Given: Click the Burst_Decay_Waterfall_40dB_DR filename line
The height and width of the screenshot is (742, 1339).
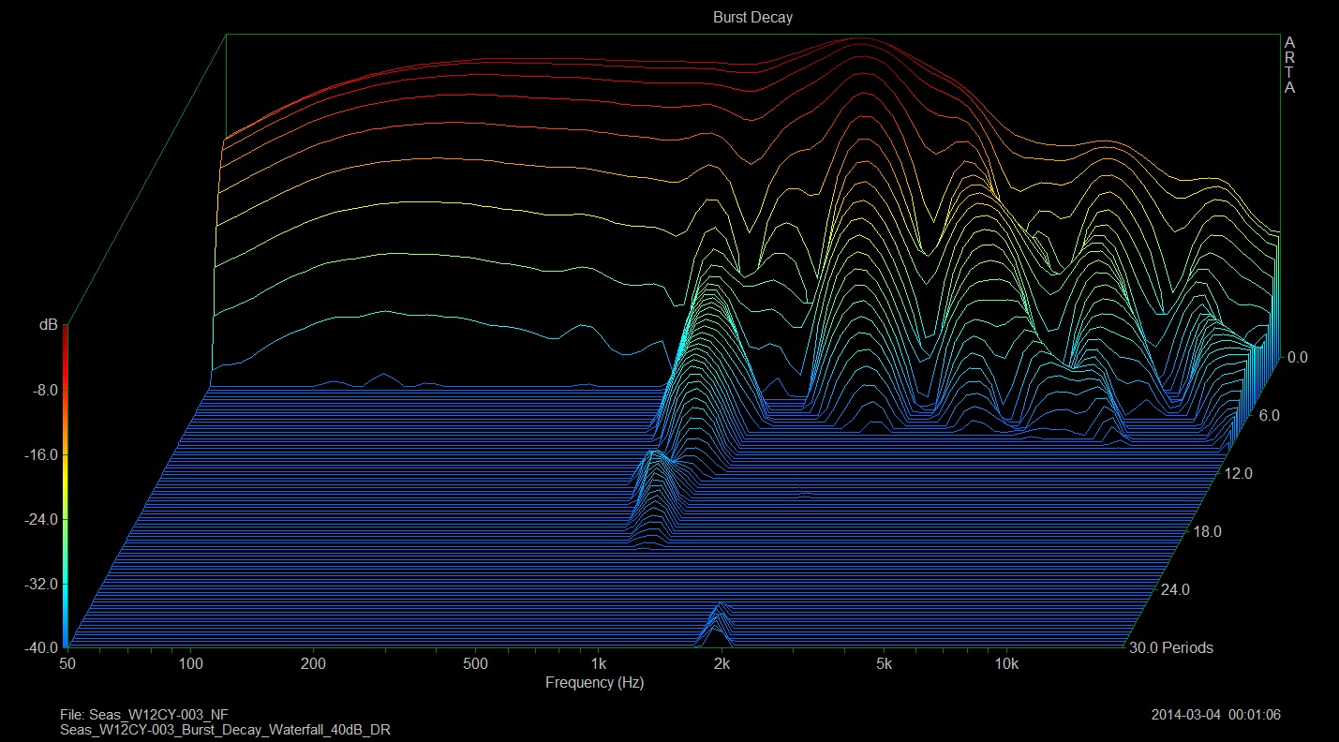Looking at the screenshot, I should [x=225, y=729].
